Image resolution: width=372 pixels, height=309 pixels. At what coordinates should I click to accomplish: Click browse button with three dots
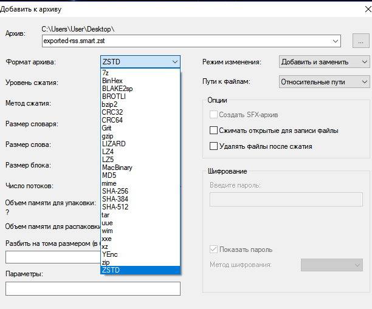pos(360,41)
